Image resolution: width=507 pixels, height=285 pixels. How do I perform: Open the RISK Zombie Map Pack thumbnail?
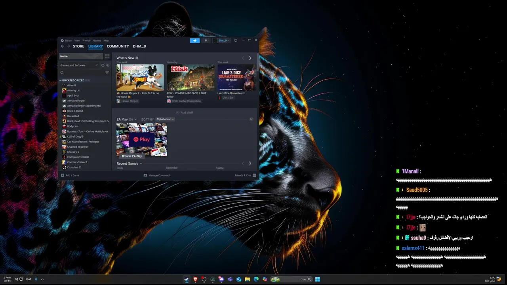pos(191,78)
